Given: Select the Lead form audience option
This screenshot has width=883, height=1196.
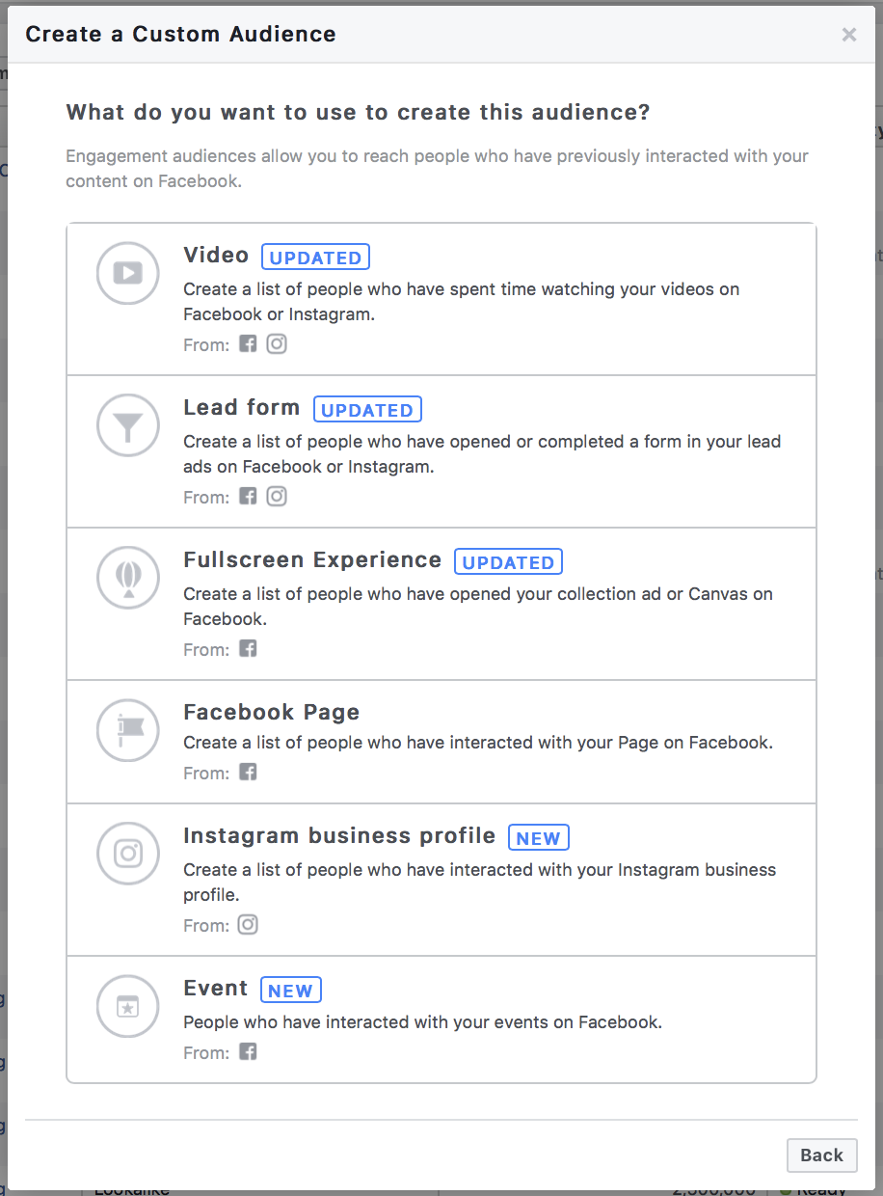Looking at the screenshot, I should tap(441, 449).
